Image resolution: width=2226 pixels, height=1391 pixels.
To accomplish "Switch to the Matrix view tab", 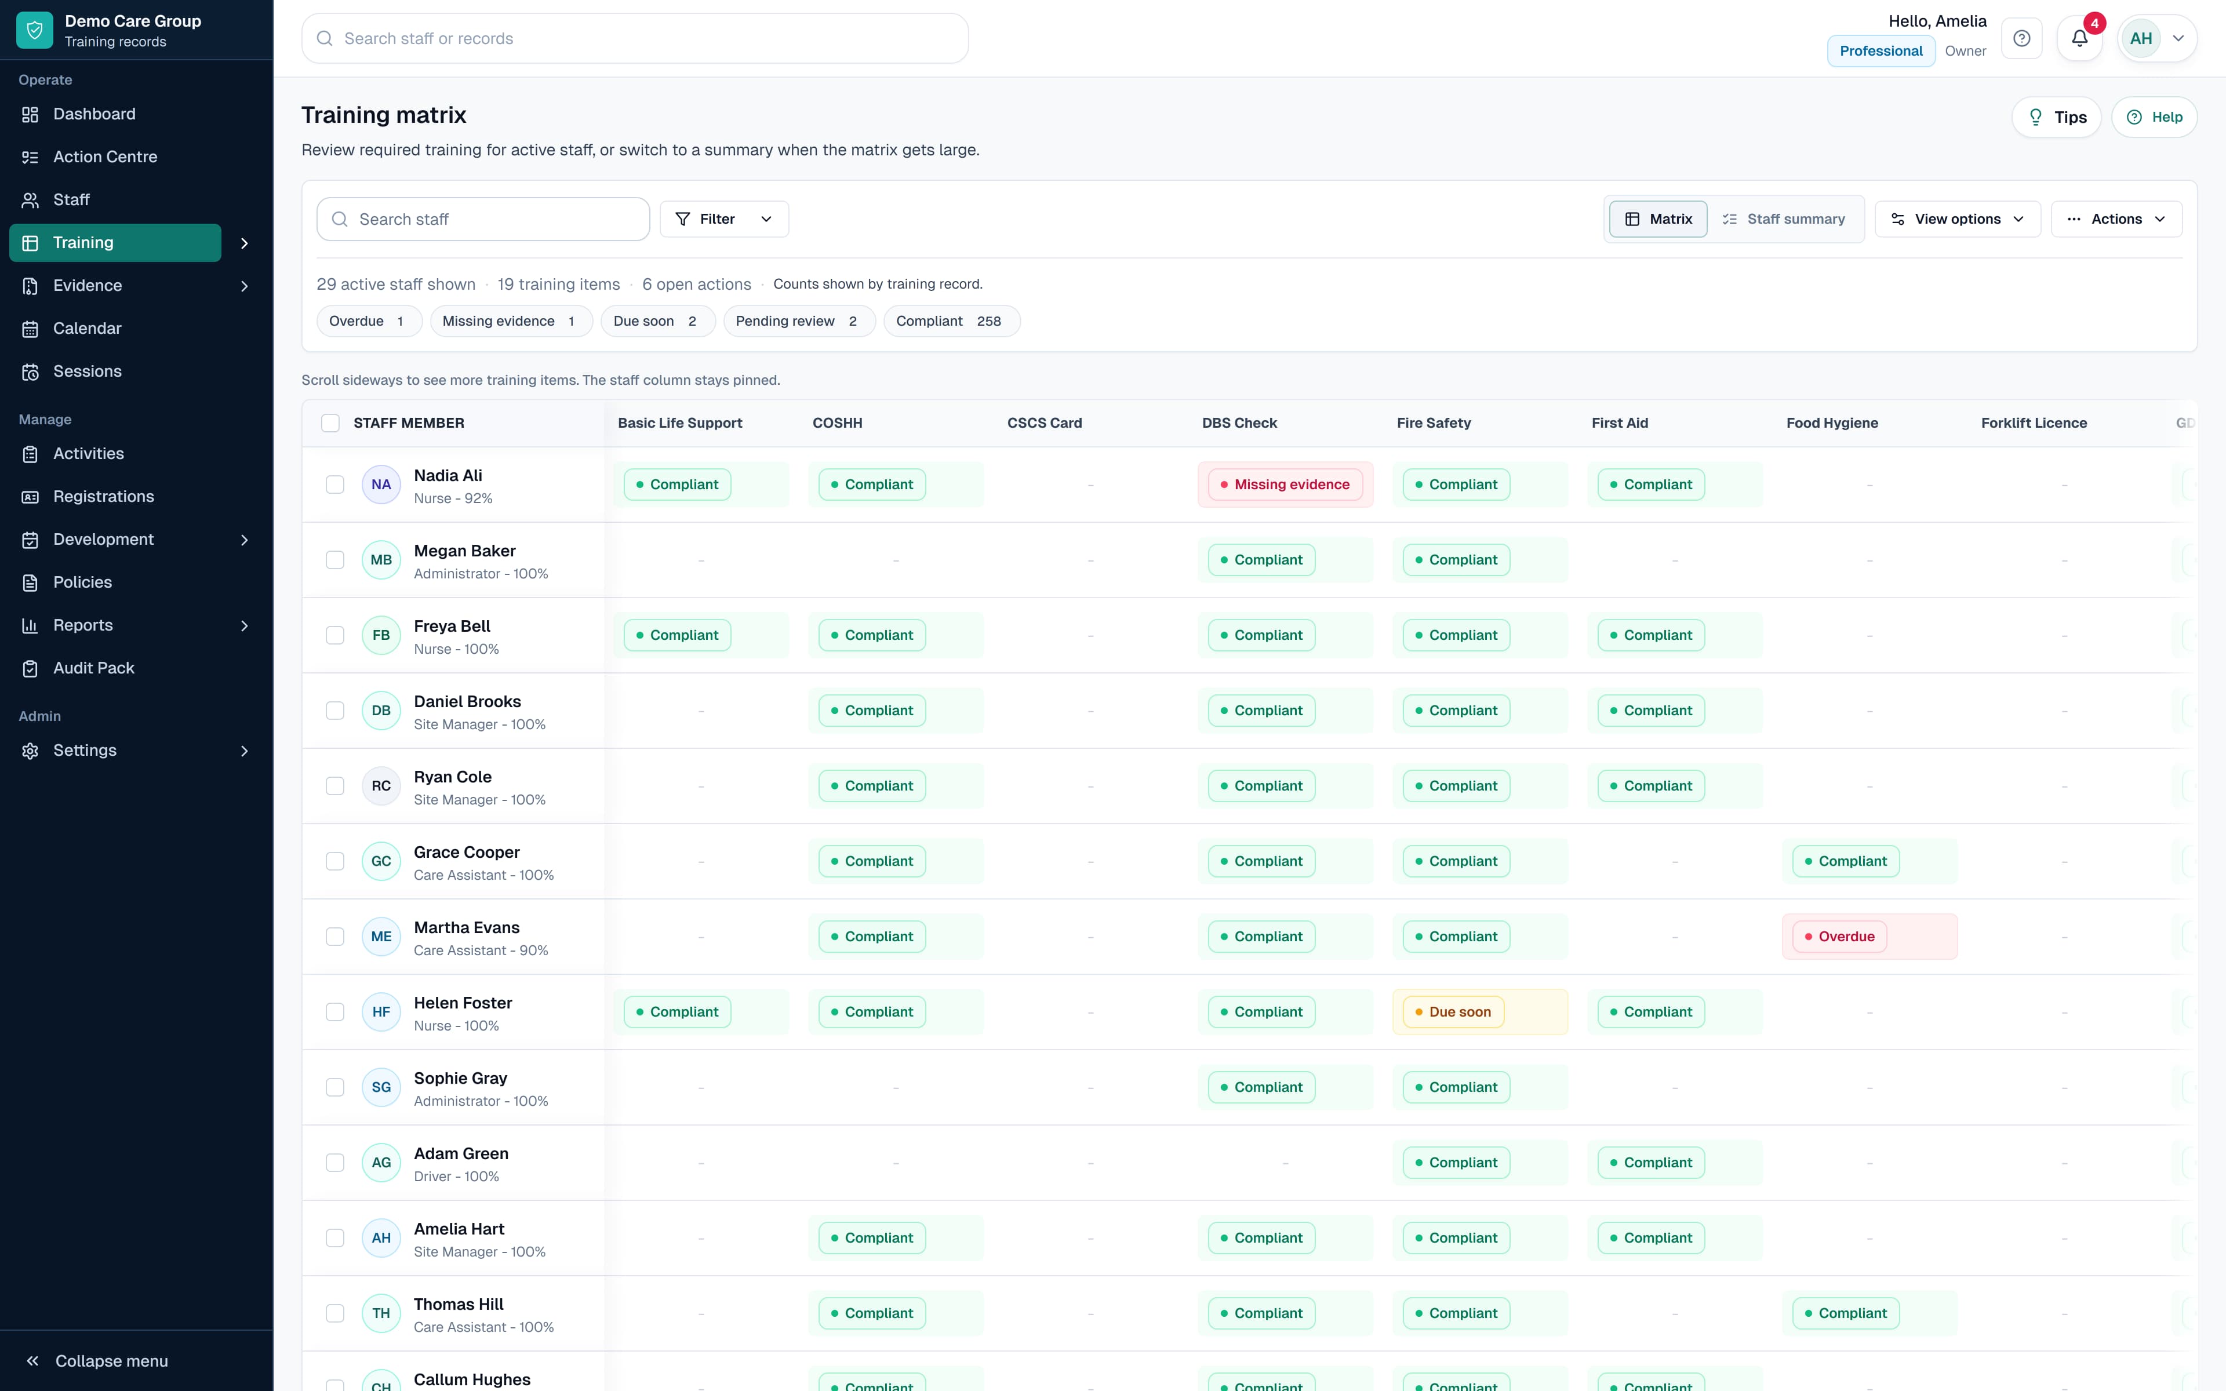I will pos(1658,219).
